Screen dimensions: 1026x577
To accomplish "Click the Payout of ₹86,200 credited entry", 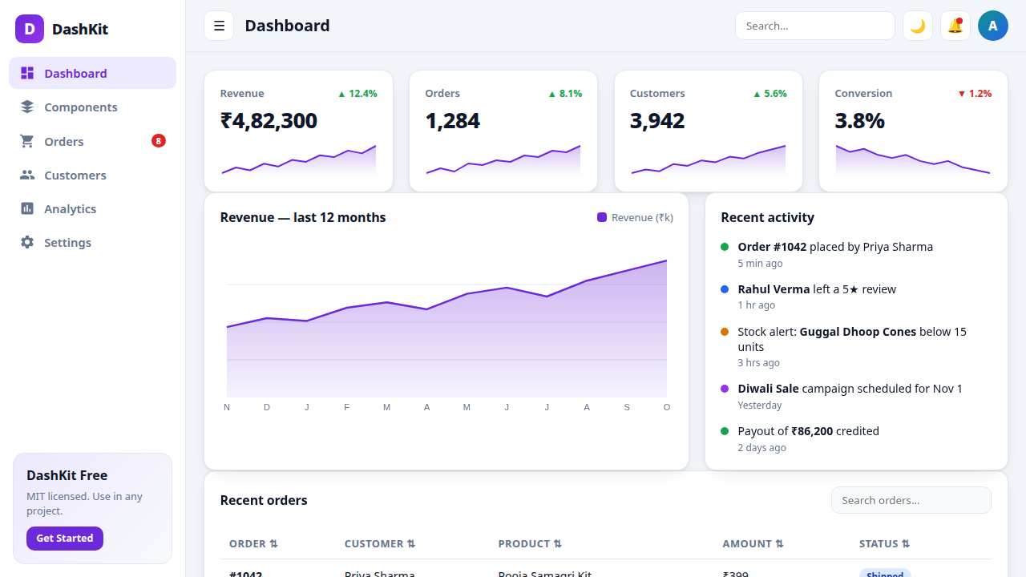I will pyautogui.click(x=856, y=438).
